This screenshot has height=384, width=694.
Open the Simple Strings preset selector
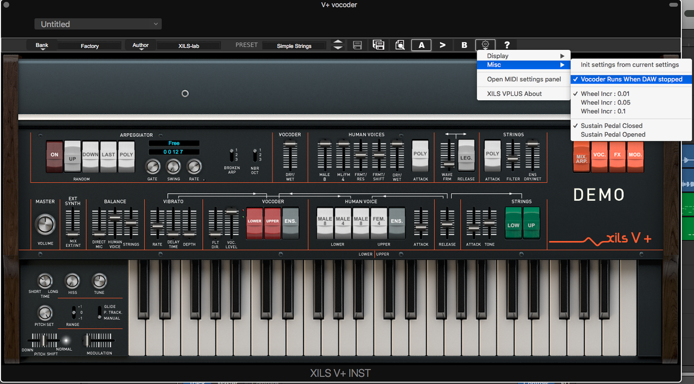tap(294, 46)
